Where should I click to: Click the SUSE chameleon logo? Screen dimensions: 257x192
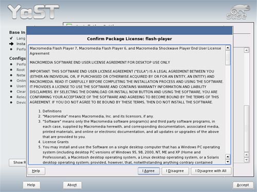[x=238, y=12]
